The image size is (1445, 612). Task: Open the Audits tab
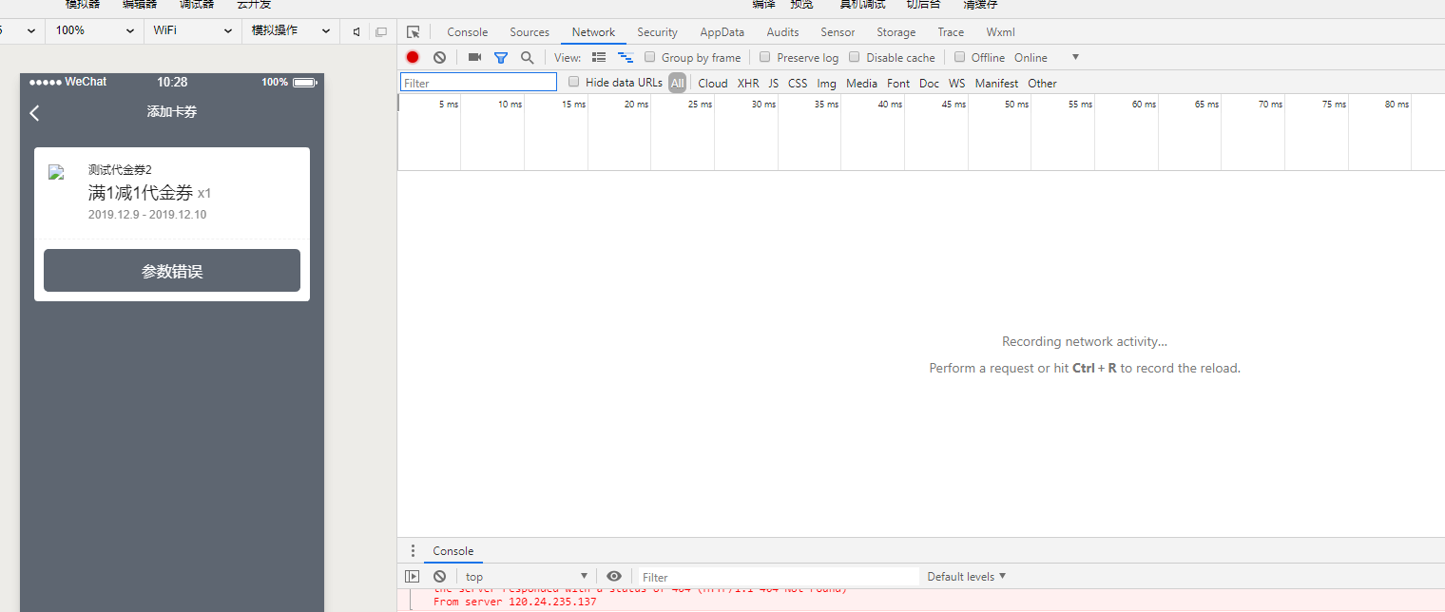(782, 32)
